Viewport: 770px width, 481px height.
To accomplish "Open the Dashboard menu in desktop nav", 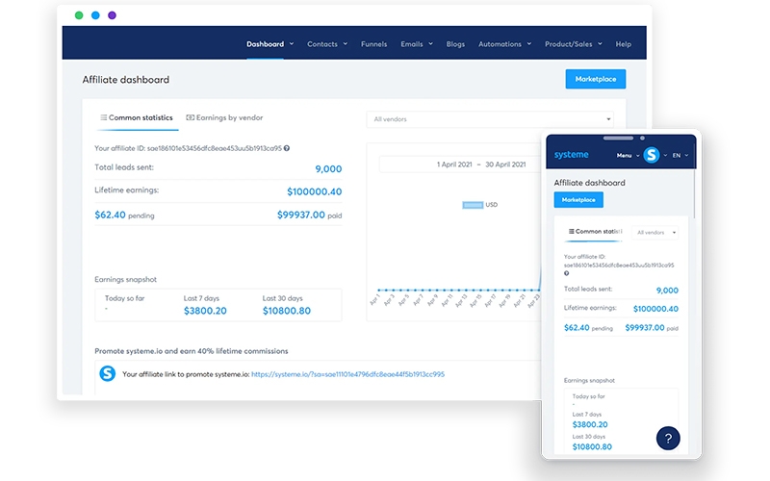I will (266, 44).
